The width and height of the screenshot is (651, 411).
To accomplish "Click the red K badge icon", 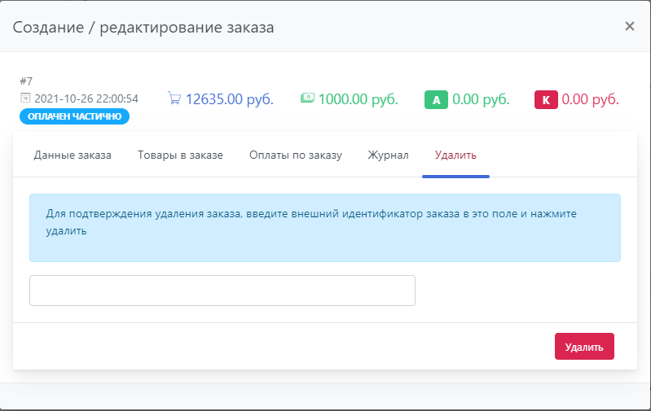I will [x=546, y=100].
